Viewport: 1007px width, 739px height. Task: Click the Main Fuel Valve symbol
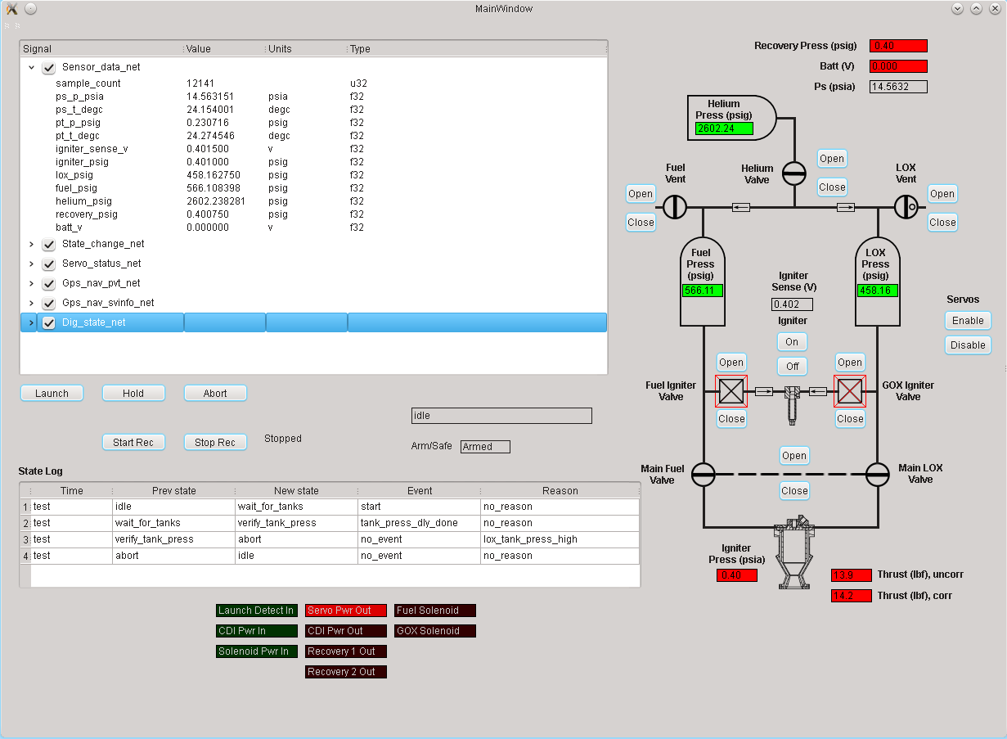point(703,473)
